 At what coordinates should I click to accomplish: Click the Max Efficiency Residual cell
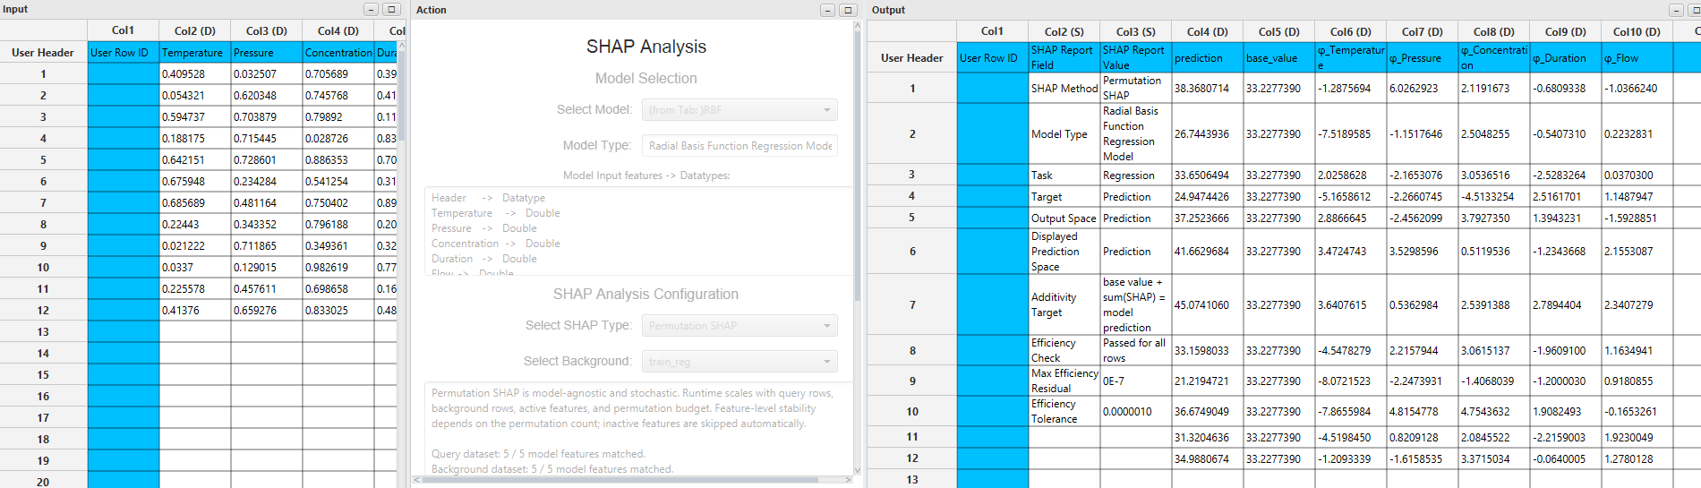click(x=1064, y=381)
